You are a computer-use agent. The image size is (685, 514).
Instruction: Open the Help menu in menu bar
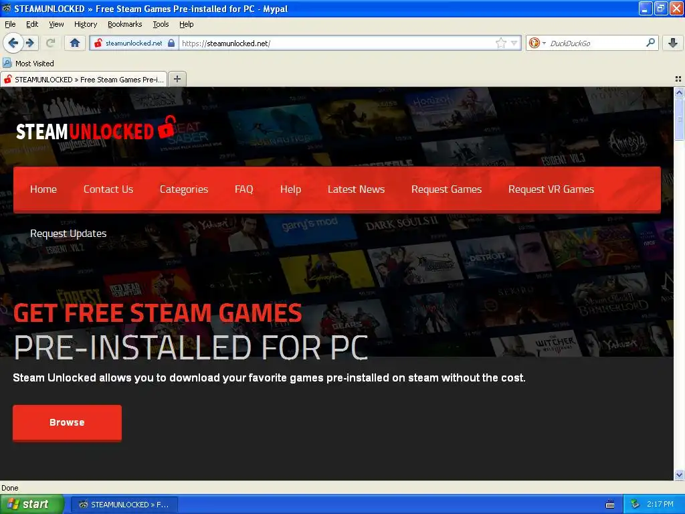click(186, 24)
